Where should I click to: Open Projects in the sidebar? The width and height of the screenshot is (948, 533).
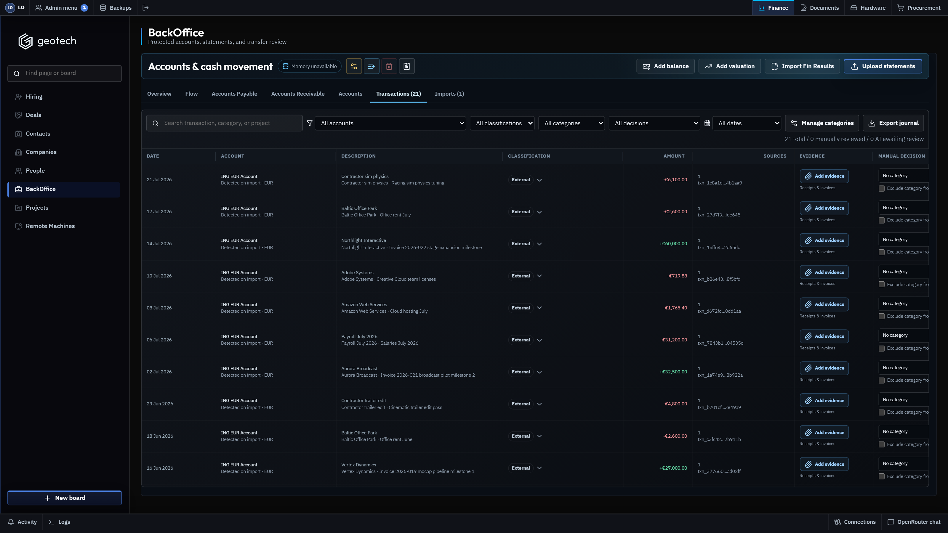pyautogui.click(x=64, y=208)
